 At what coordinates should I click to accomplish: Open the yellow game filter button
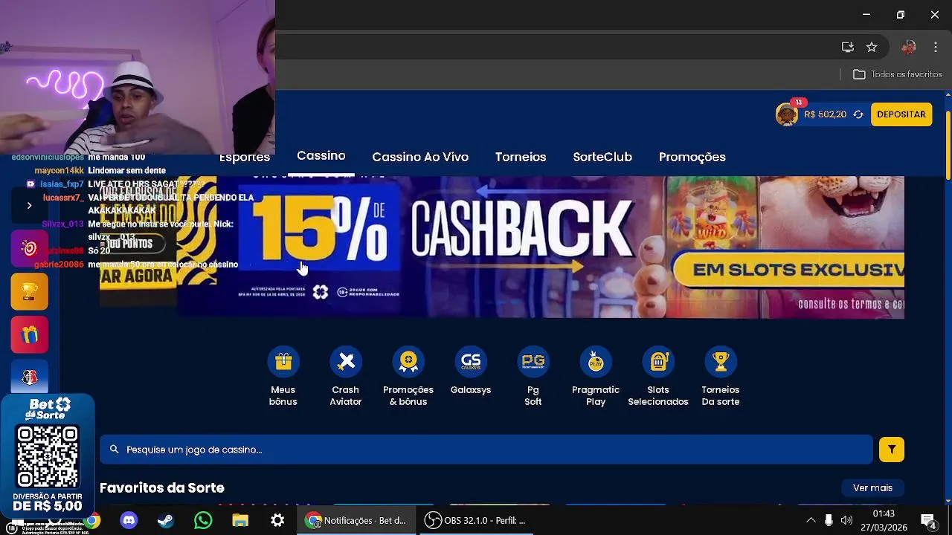click(x=891, y=450)
